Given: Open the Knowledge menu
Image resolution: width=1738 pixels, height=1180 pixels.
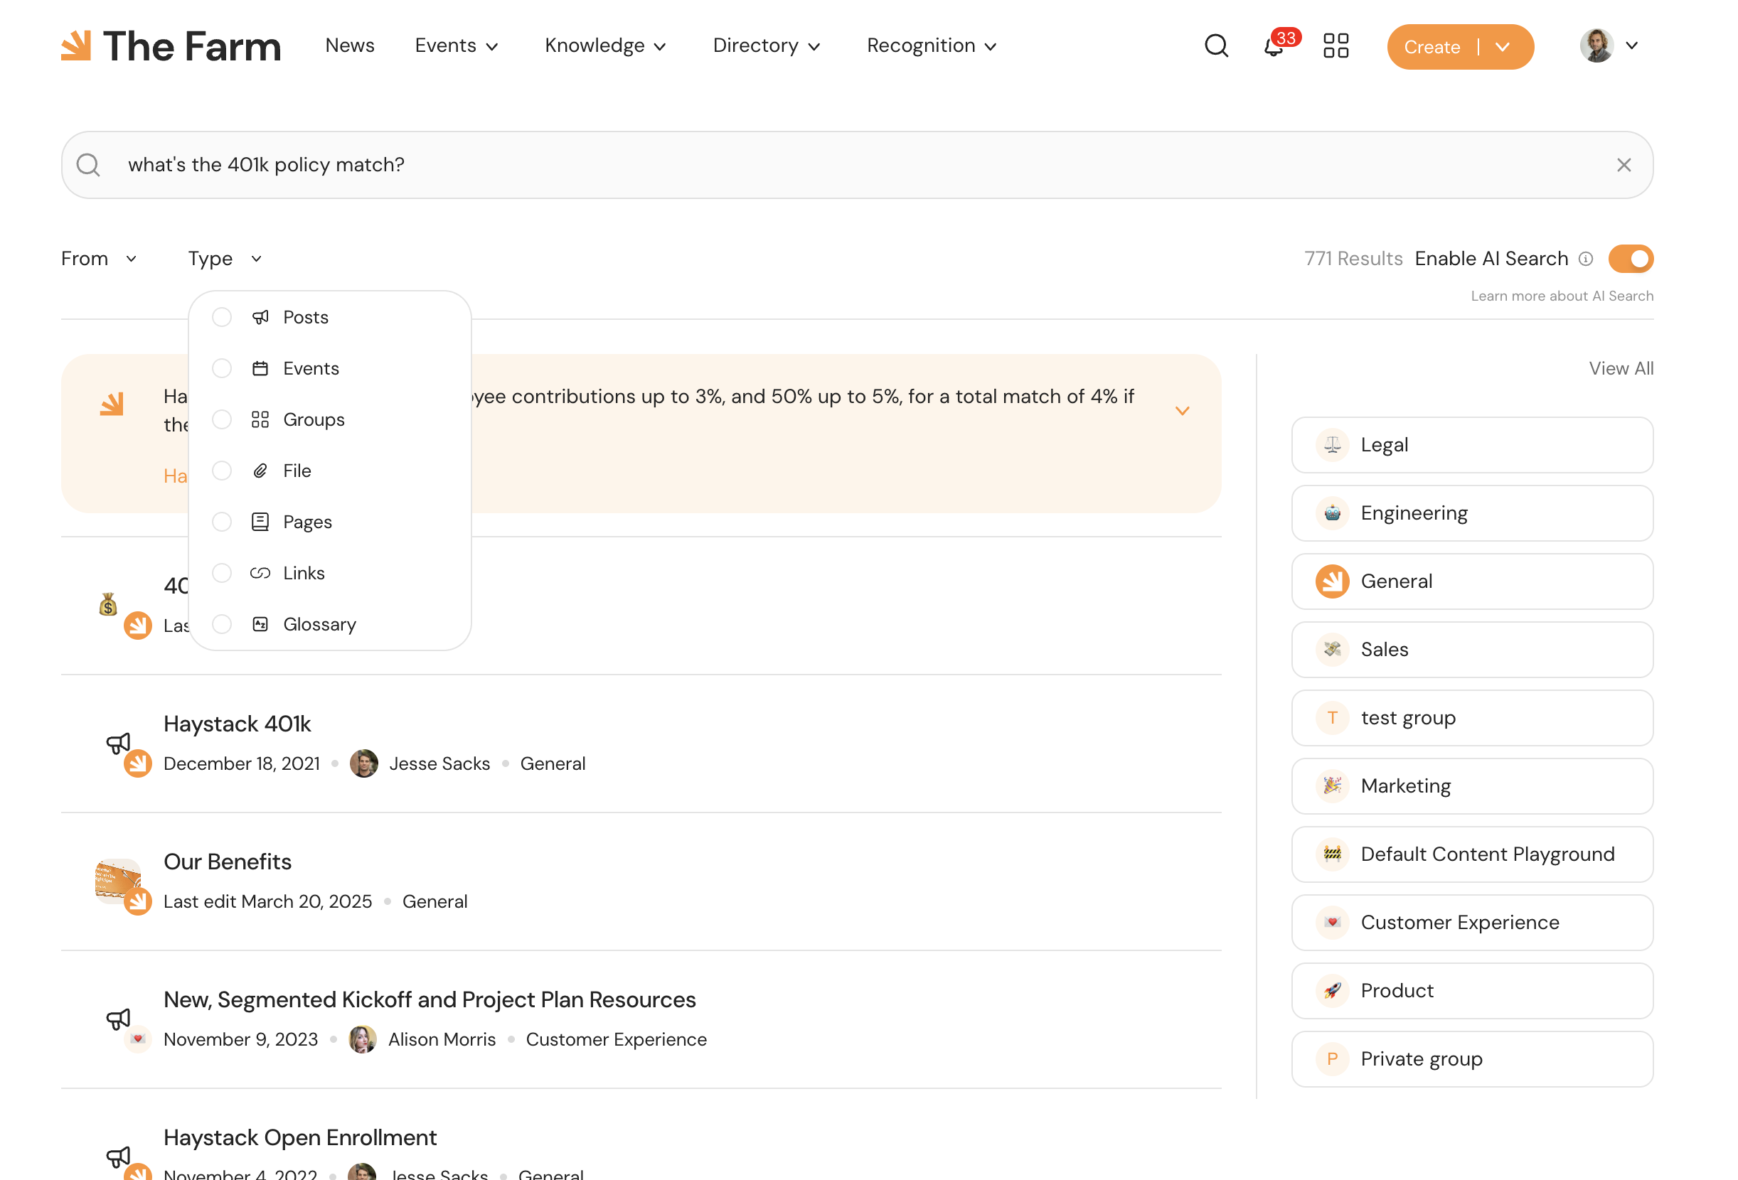Looking at the screenshot, I should [605, 45].
